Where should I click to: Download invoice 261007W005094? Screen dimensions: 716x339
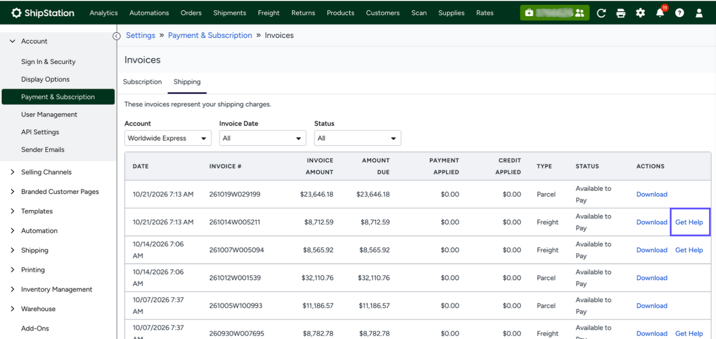(652, 250)
